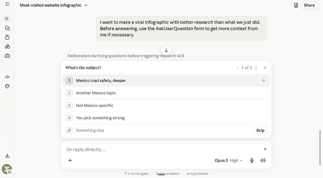
Task: Open the chats bubble icon in sidebar
Action: 7,28
